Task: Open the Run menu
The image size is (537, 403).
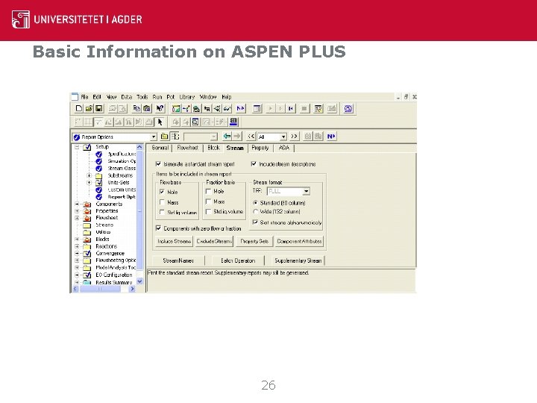Action: pyautogui.click(x=157, y=97)
